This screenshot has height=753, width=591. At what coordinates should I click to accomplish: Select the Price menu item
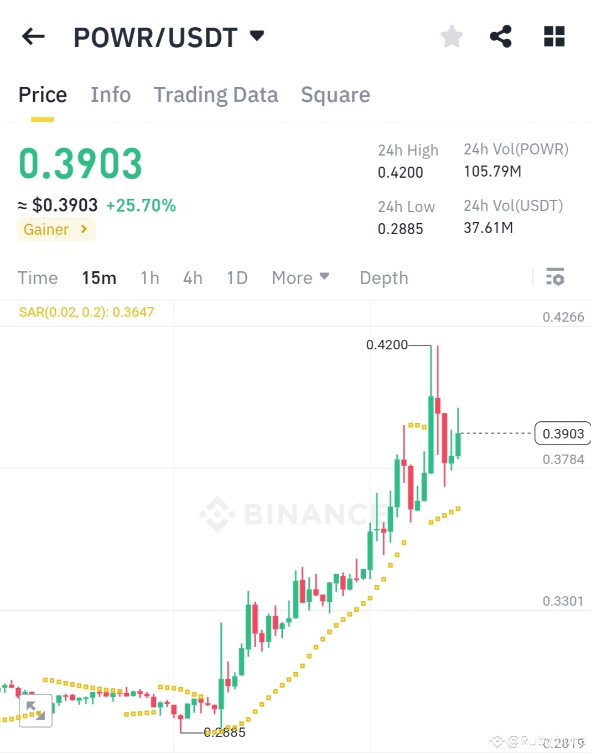pos(42,94)
